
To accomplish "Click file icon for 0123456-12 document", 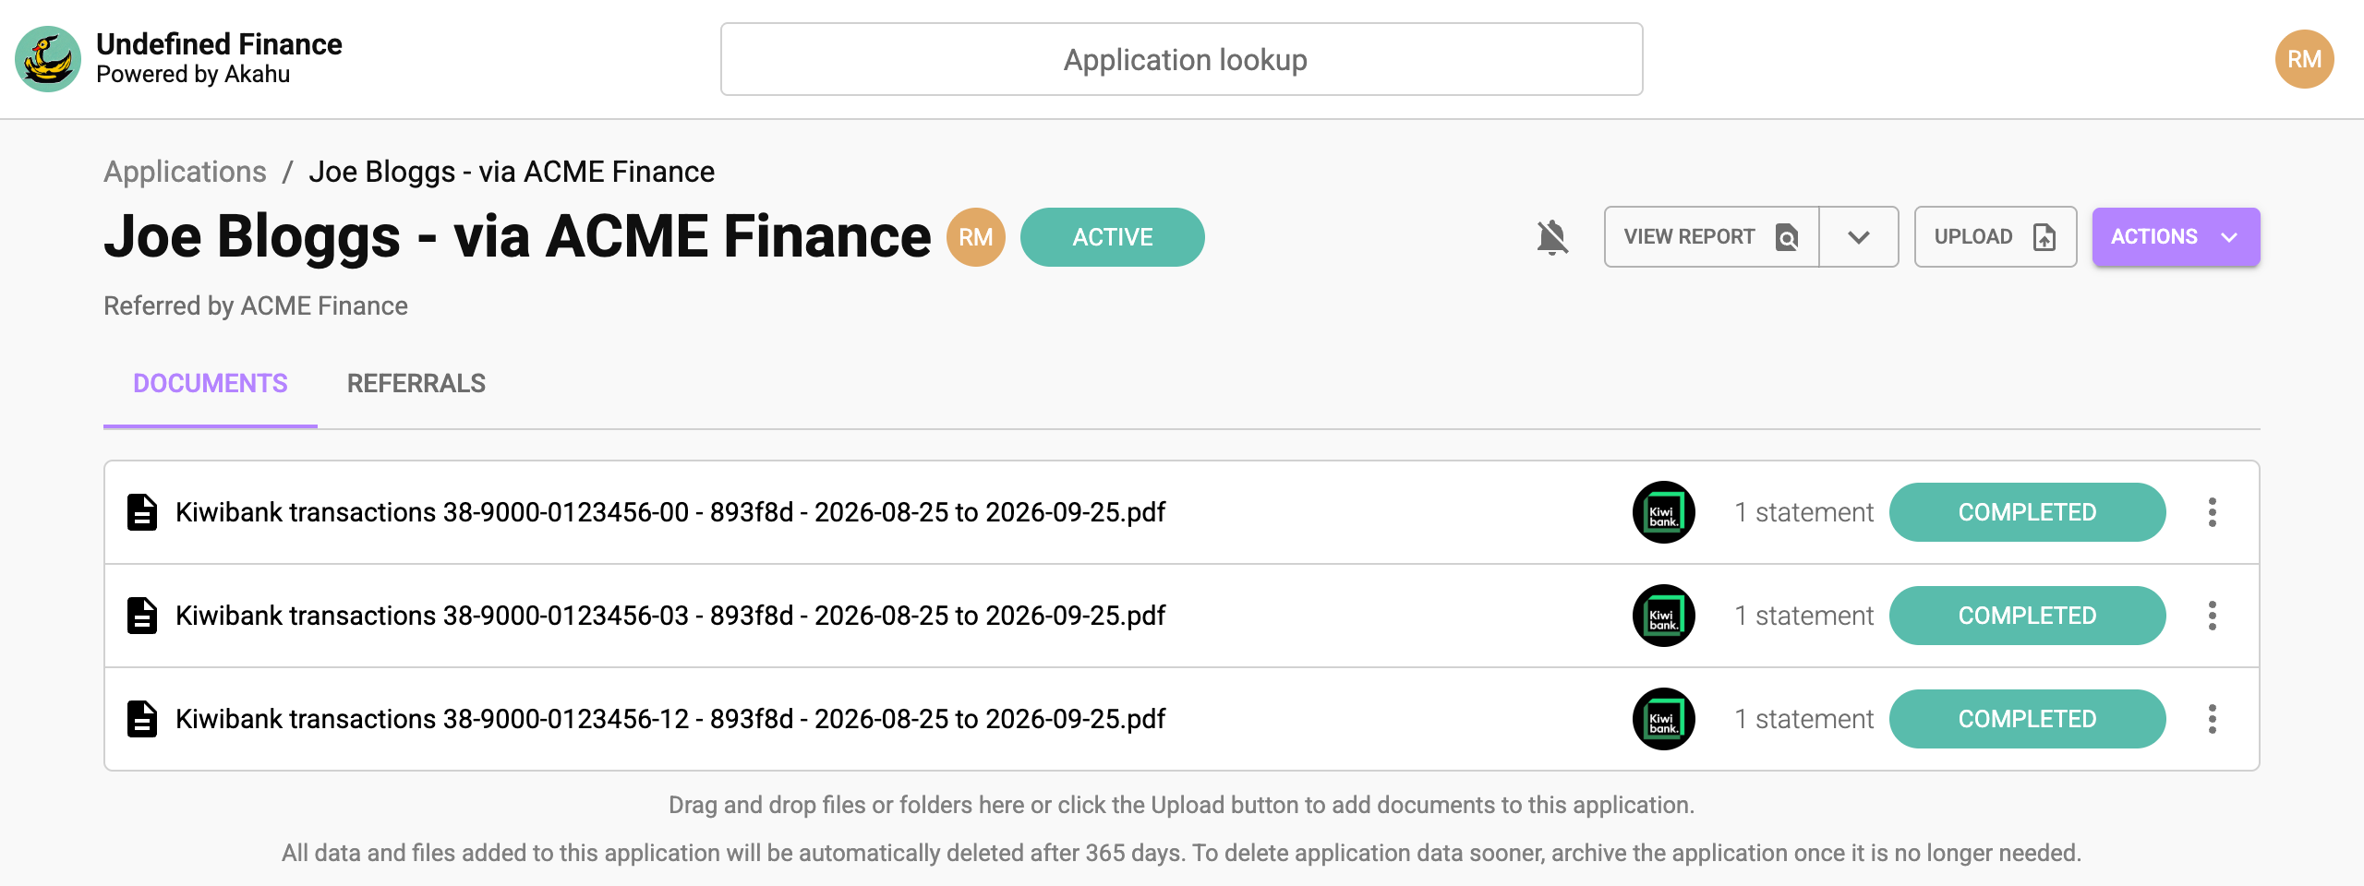I will (142, 719).
